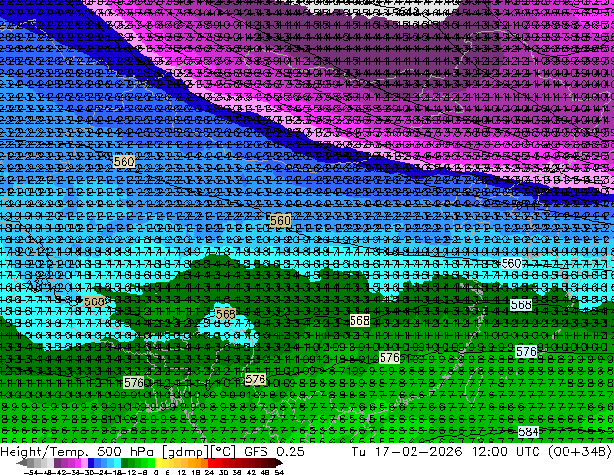Select the cyan legend swatch

click(118, 463)
